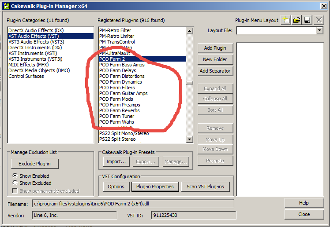Create a New Folder in layout
The height and width of the screenshot is (227, 330).
click(x=215, y=59)
